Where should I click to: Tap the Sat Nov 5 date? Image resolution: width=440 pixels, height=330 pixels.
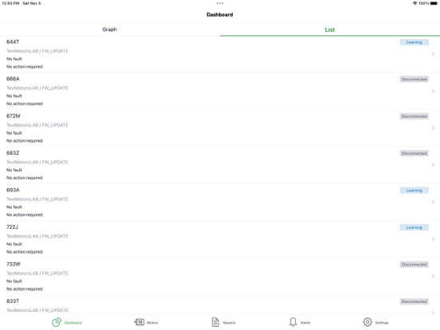tap(32, 3)
